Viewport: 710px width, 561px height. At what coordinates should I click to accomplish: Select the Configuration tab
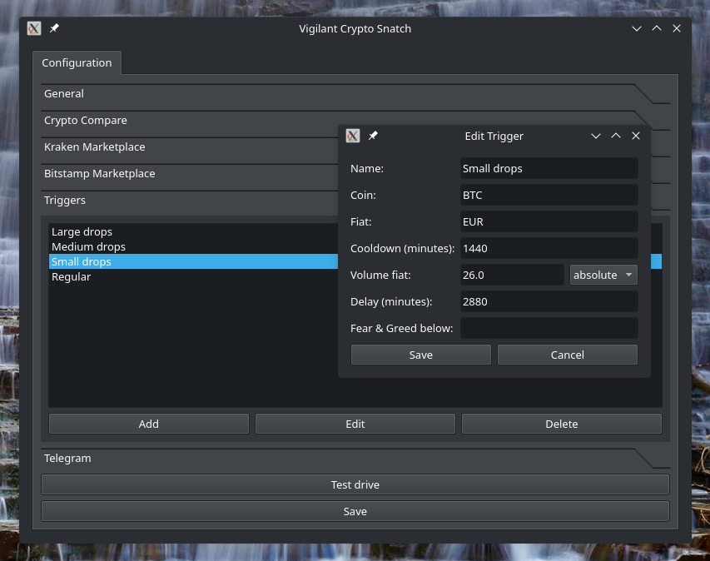click(77, 63)
